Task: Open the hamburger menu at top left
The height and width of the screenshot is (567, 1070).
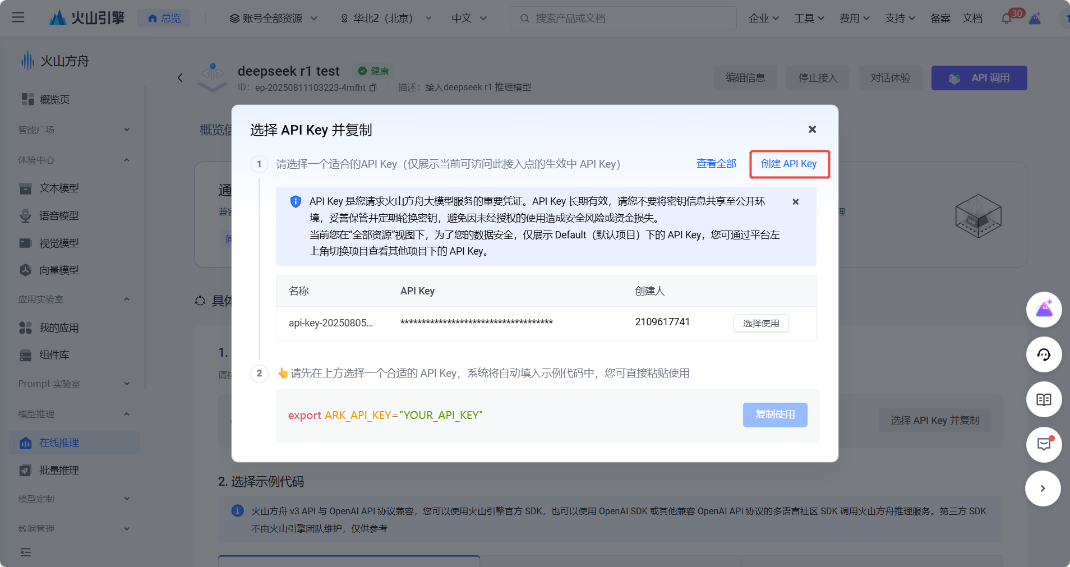Action: point(18,18)
